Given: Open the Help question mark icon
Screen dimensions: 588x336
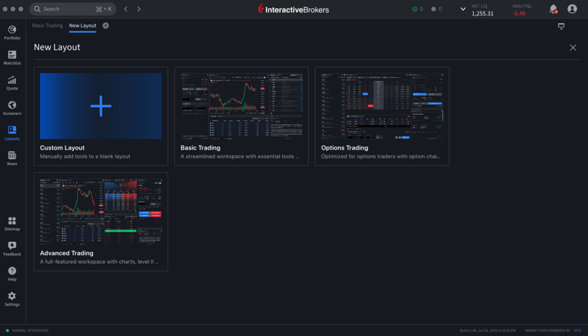Looking at the screenshot, I should [12, 271].
